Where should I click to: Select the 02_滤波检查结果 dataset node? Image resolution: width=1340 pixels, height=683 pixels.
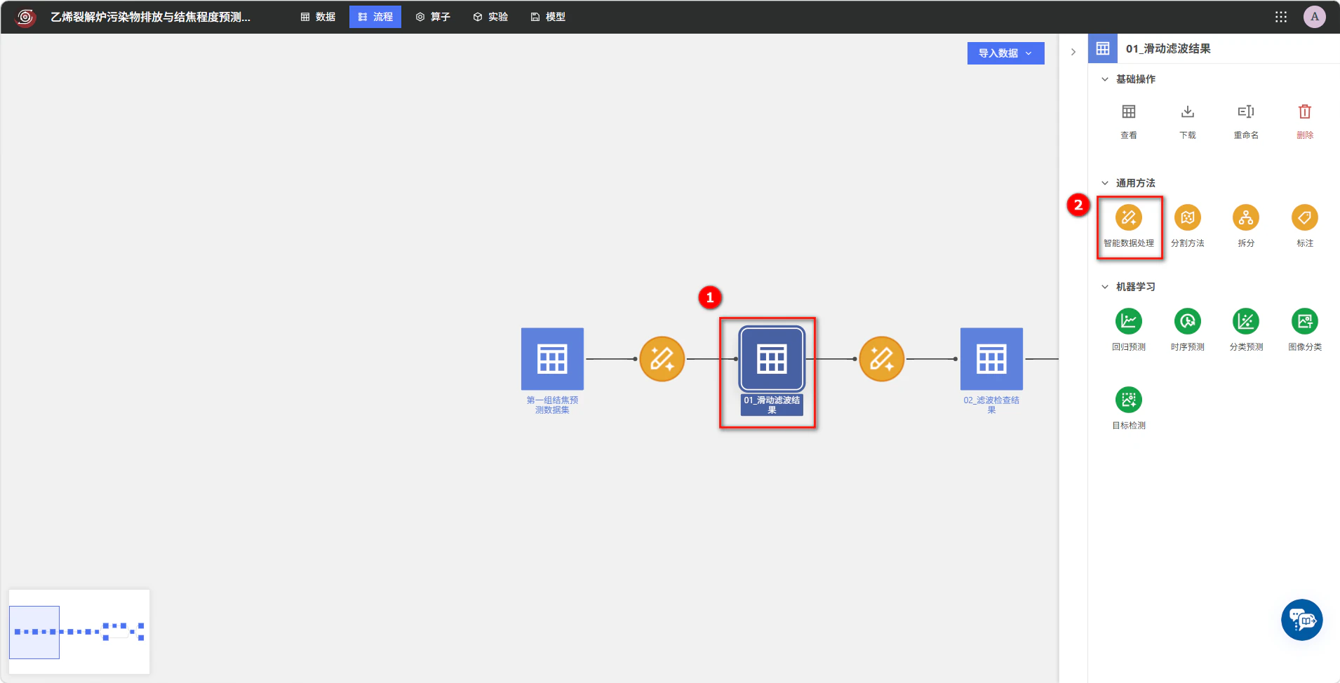point(991,359)
